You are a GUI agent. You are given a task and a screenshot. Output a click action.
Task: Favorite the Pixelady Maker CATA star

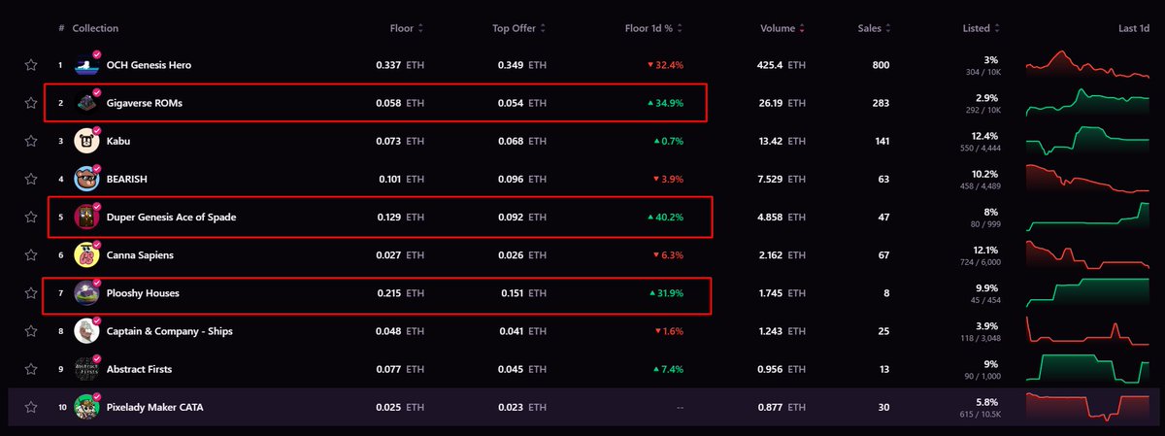31,408
